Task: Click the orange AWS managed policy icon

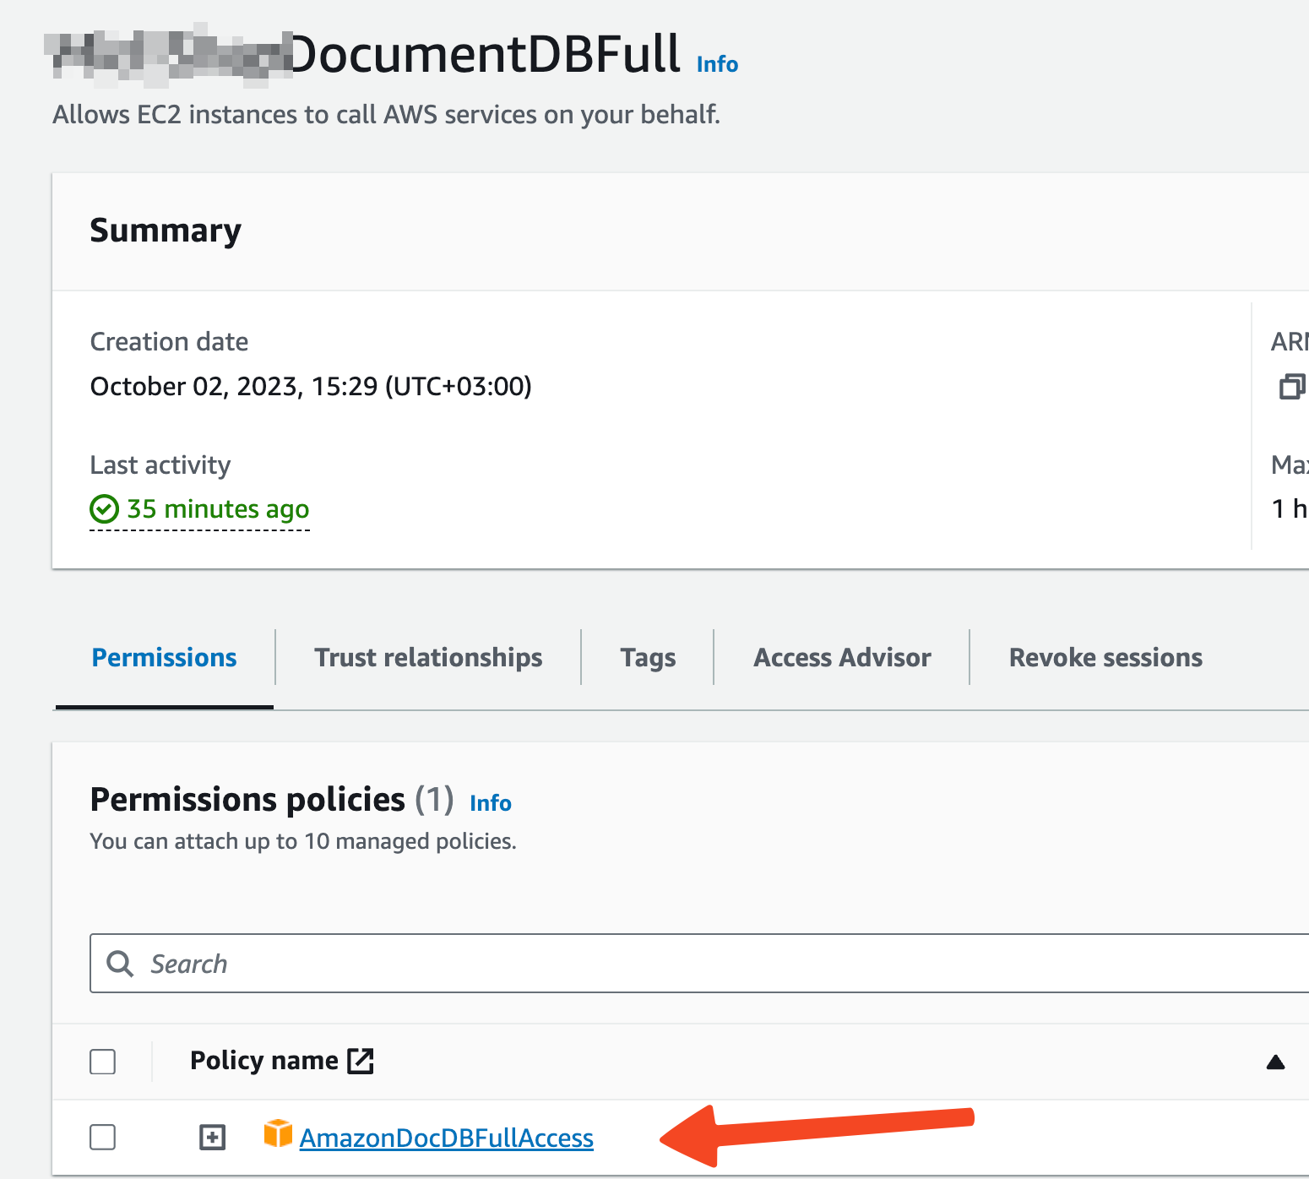Action: (278, 1133)
